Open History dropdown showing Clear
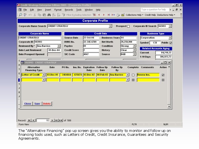 134,50
